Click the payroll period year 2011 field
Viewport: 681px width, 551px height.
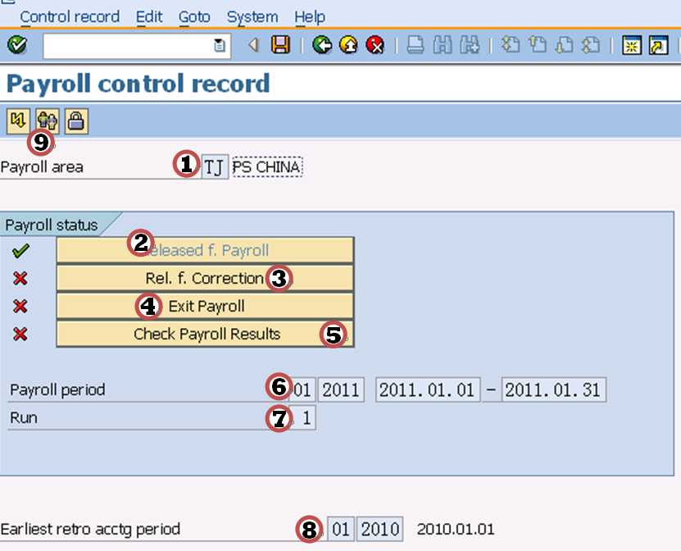tap(341, 389)
